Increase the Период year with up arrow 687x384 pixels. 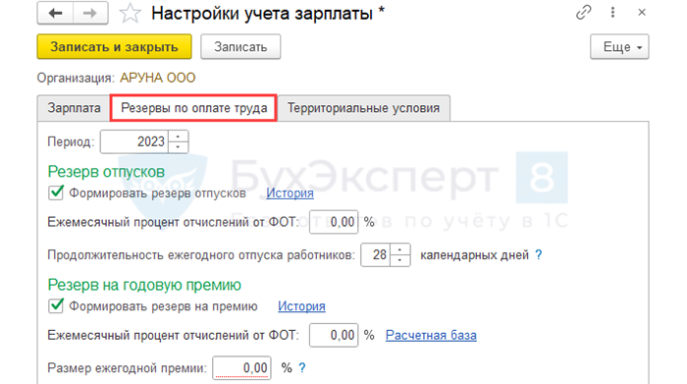(178, 137)
